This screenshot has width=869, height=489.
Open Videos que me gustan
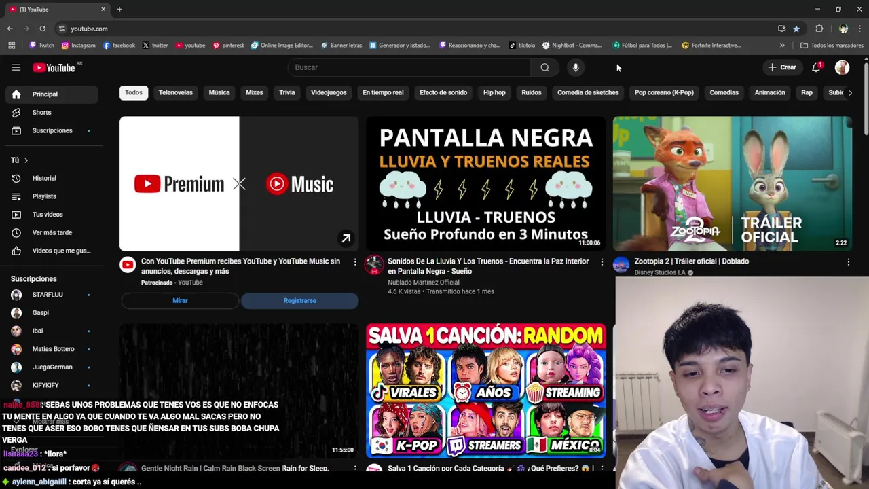[x=52, y=251]
